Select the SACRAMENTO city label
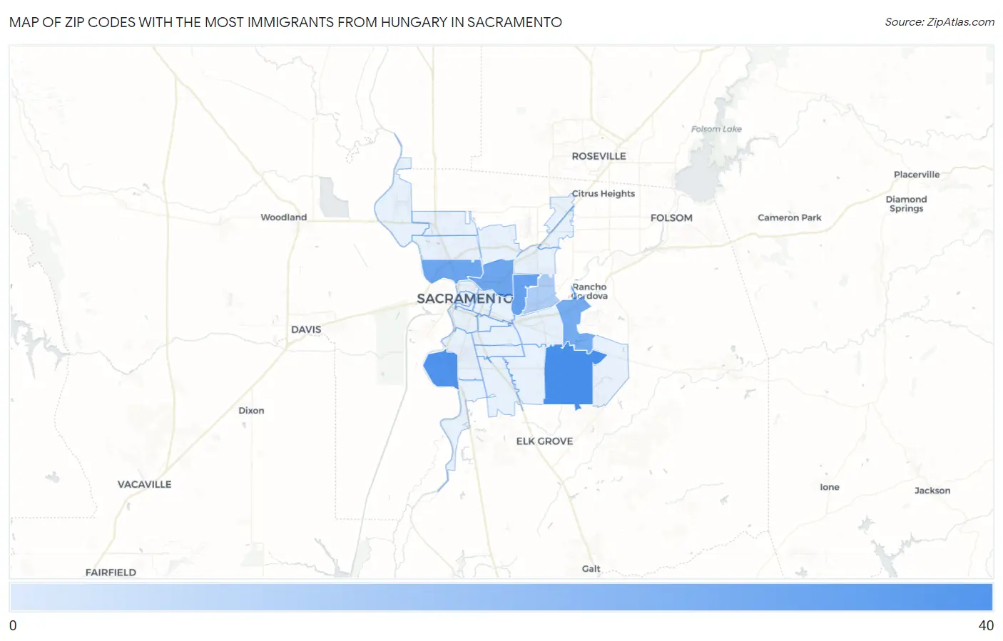This screenshot has height=641, width=1003. (x=464, y=299)
